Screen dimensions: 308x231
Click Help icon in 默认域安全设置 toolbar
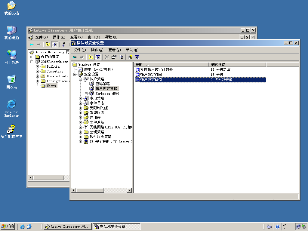(x=130, y=57)
